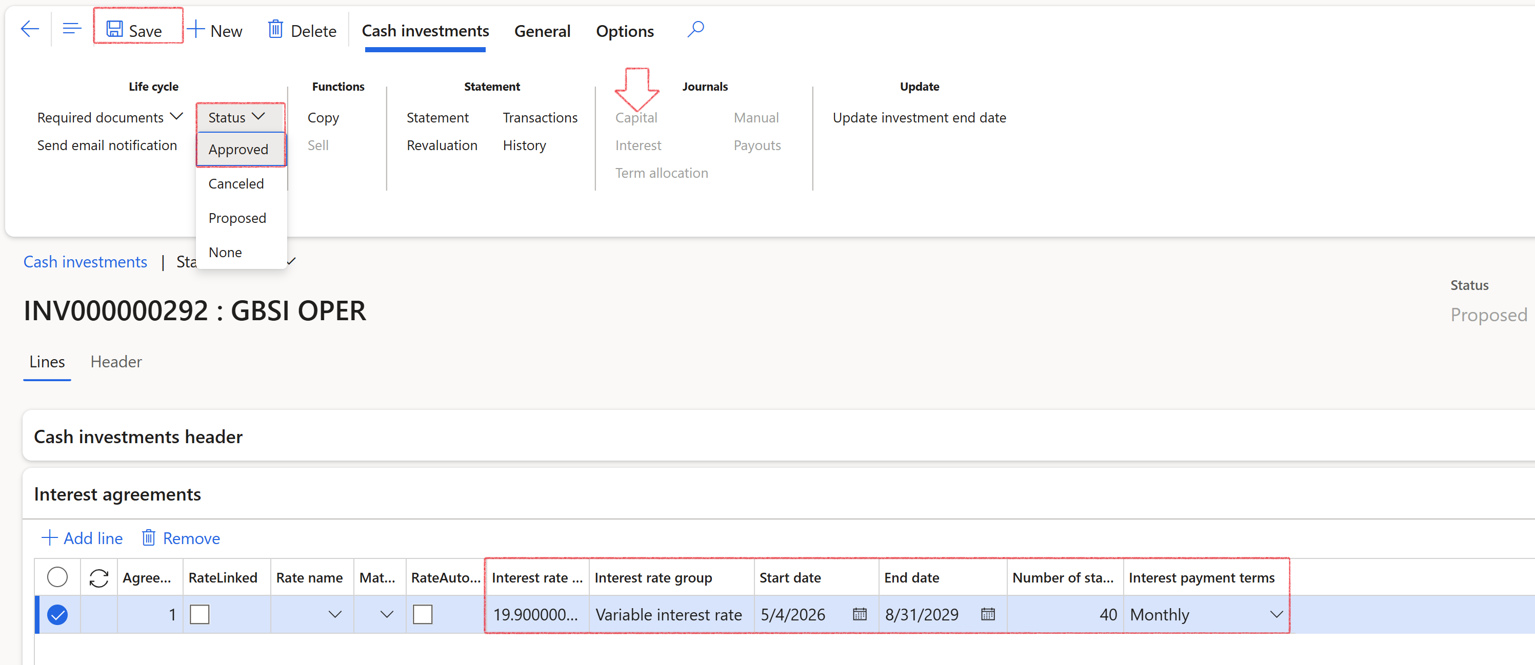Toggle the RateAuto checkbox in row 1
Screen dimensions: 1535x665
tap(423, 614)
